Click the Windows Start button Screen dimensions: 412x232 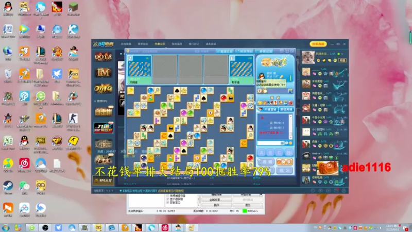pyautogui.click(x=6, y=227)
